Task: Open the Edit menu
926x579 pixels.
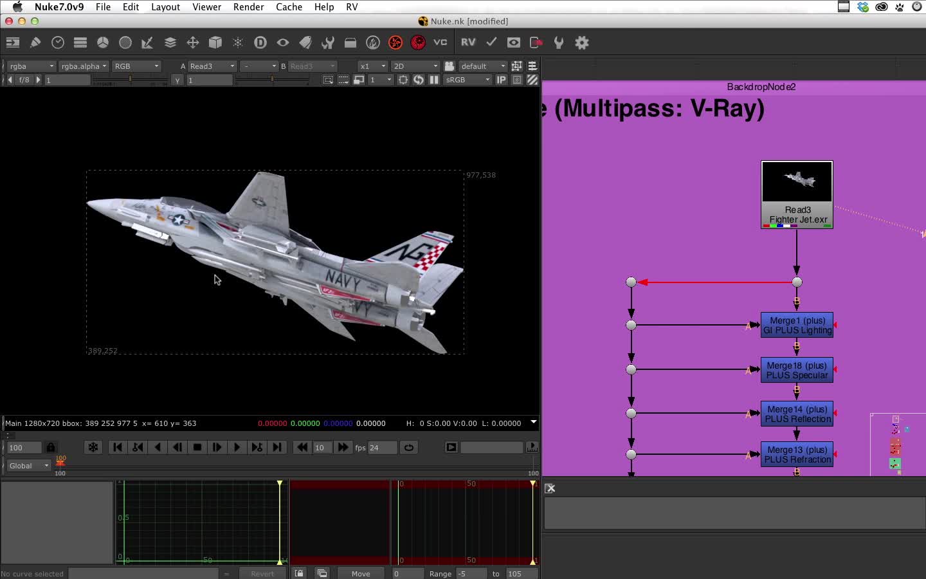Action: pos(131,6)
